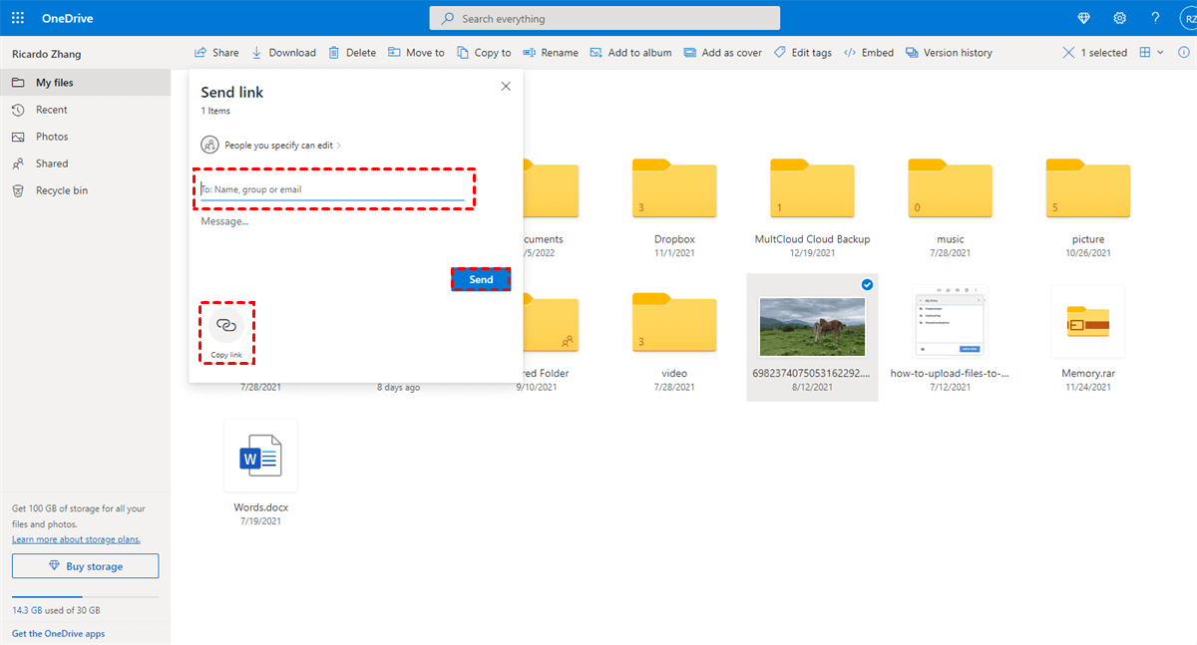Open Recycle bin in sidebar
Viewport: 1197px width, 645px height.
click(x=61, y=190)
